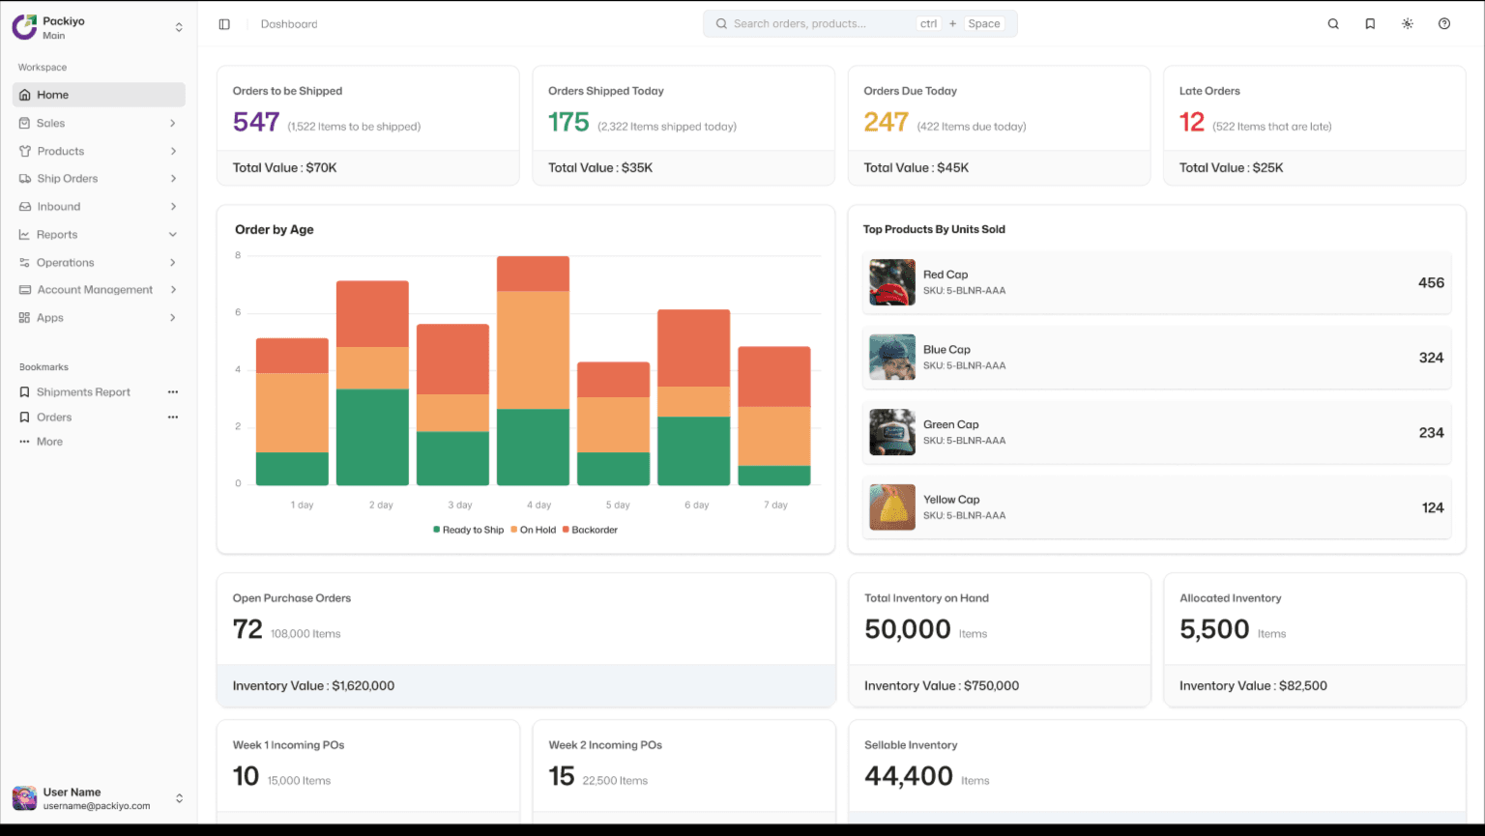Click the 44,400 Sellable Inventory value

(909, 776)
